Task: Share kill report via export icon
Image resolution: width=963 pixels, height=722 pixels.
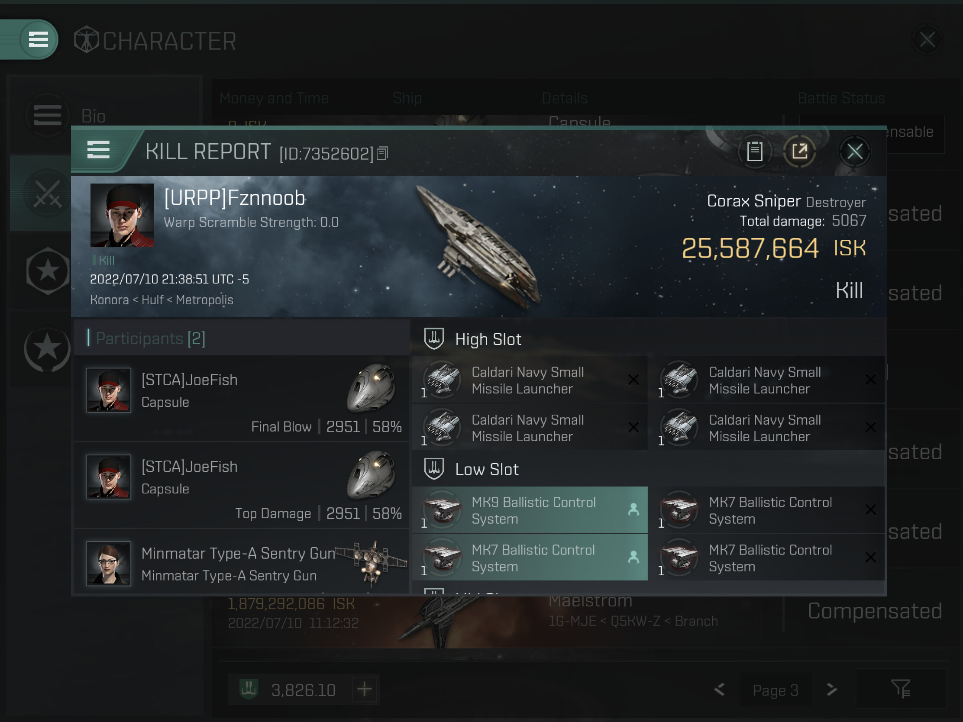Action: click(x=799, y=151)
